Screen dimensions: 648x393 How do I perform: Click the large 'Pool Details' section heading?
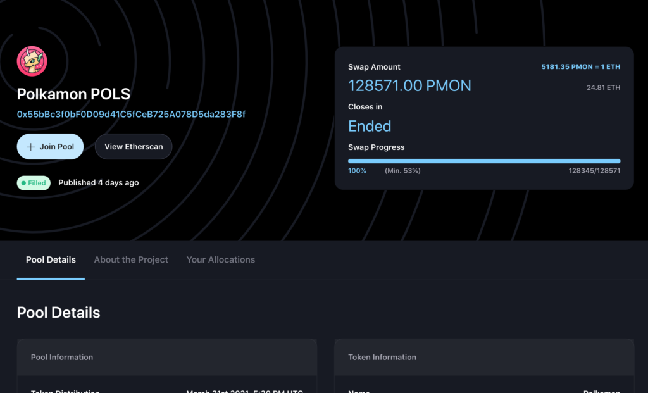(58, 313)
